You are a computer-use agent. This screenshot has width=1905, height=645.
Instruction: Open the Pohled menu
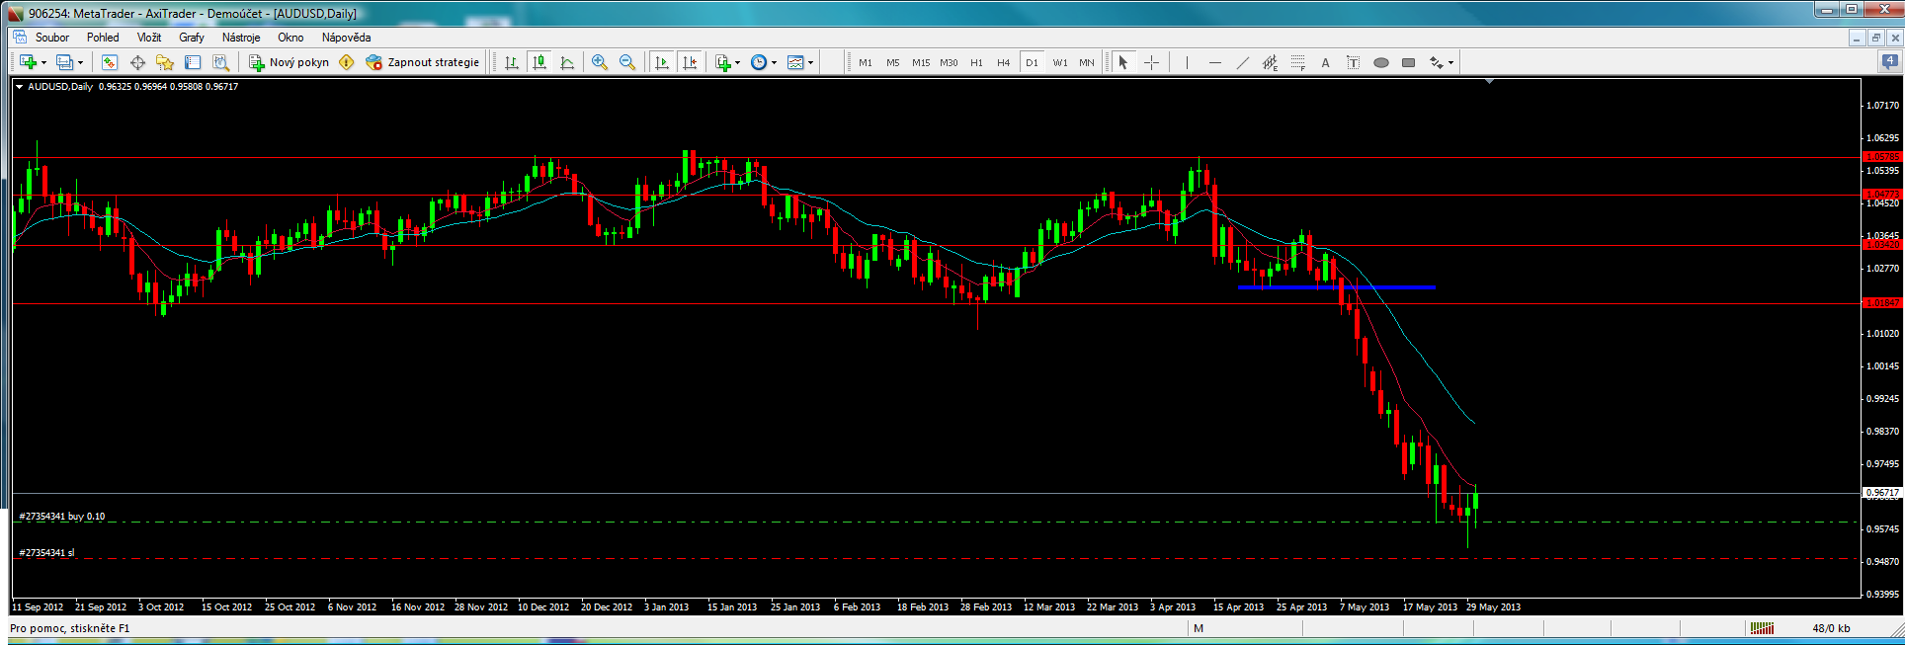(x=103, y=38)
